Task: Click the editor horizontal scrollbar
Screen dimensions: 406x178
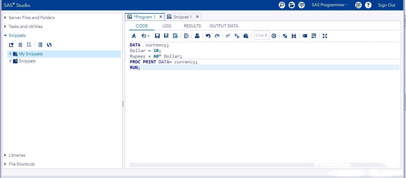Action: point(264,165)
